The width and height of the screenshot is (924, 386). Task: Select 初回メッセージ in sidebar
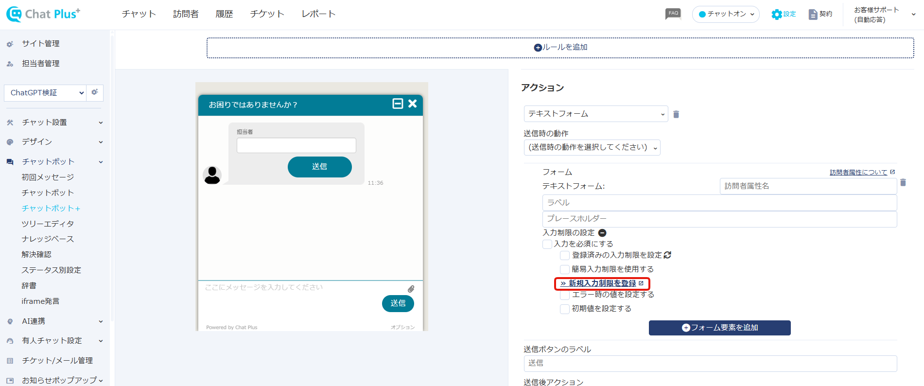click(x=48, y=177)
